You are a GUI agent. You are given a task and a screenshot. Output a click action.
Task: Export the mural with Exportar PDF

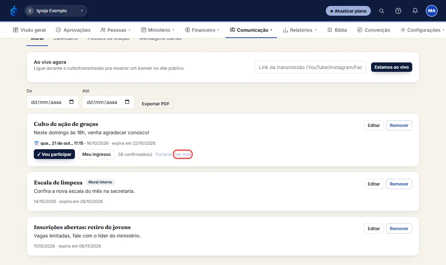155,104
